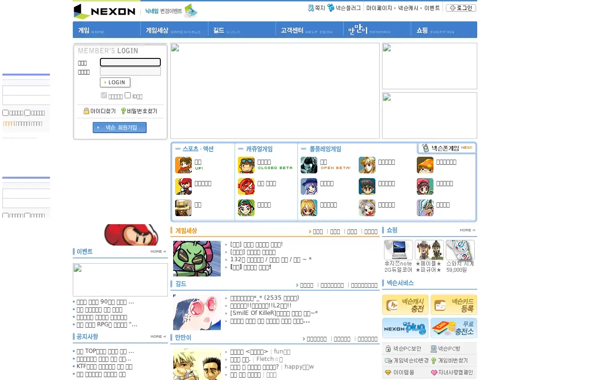Click the padlock icon for 넥슨PC보안
The image size is (609, 380).
coord(388,349)
